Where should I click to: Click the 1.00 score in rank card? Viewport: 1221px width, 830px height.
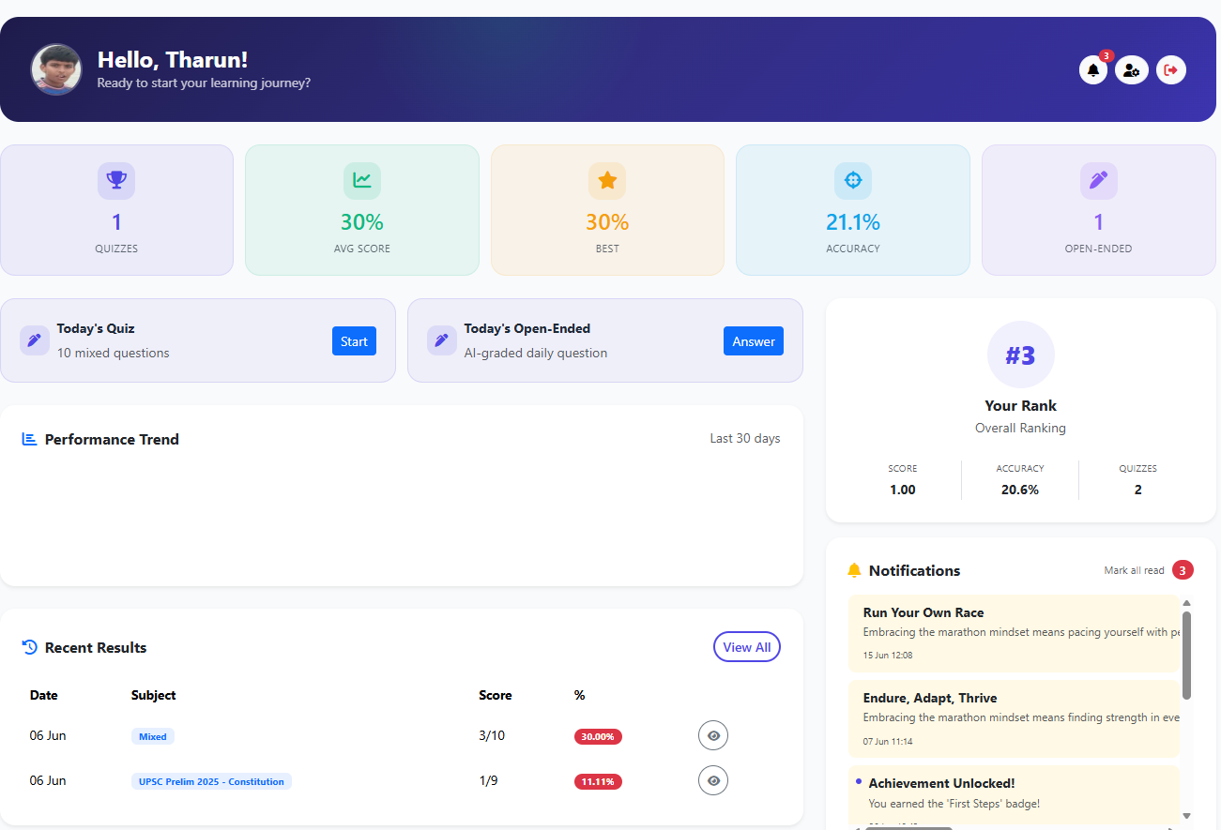(903, 490)
